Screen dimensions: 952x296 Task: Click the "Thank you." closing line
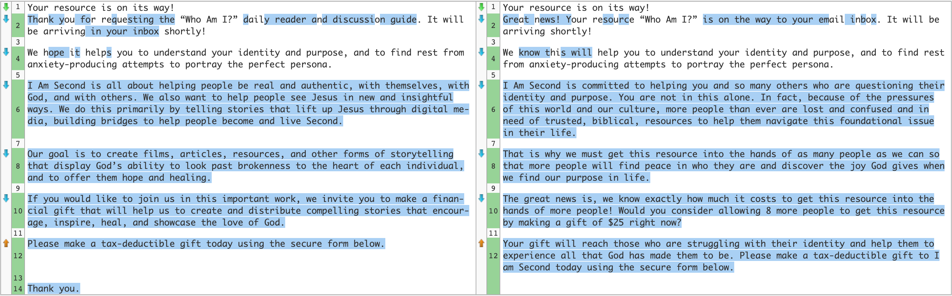[x=53, y=289]
